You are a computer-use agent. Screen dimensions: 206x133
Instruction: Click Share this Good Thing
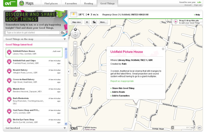tap(123, 88)
